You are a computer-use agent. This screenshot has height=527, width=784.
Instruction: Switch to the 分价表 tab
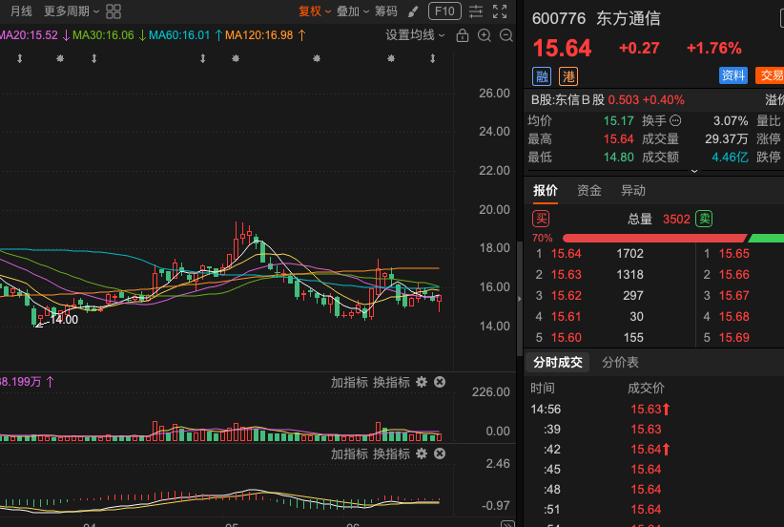(x=620, y=363)
